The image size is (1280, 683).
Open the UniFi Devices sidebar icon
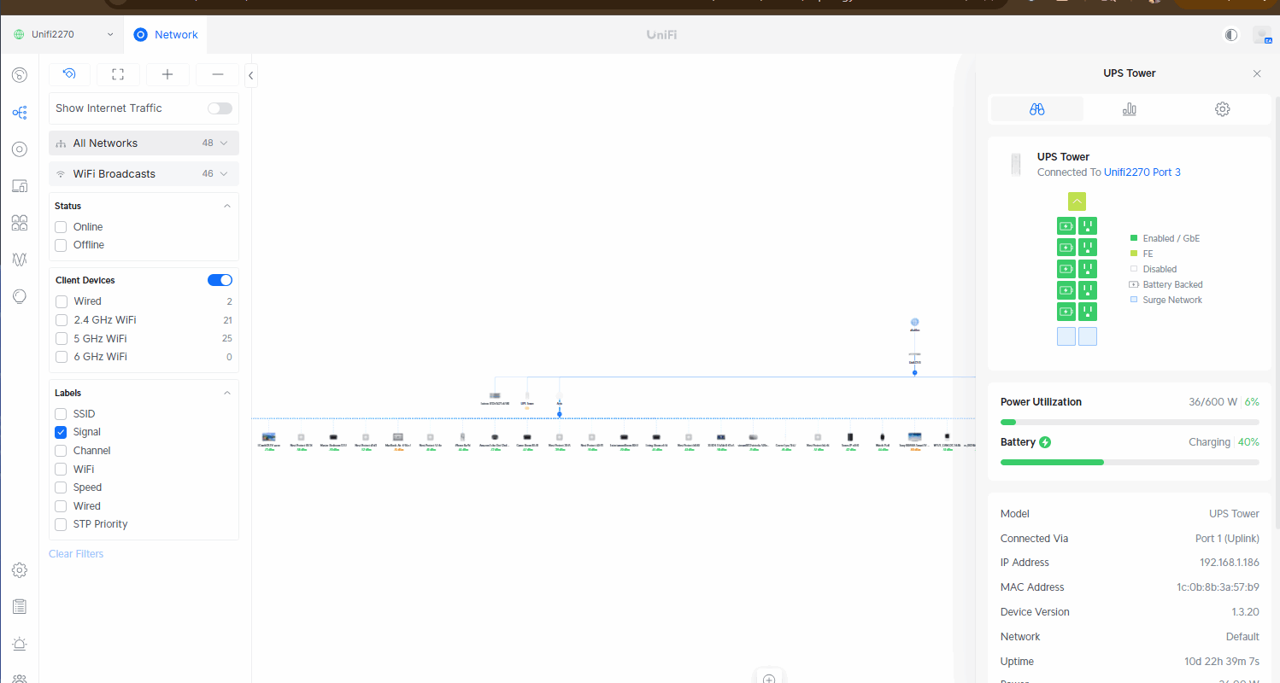(x=20, y=149)
